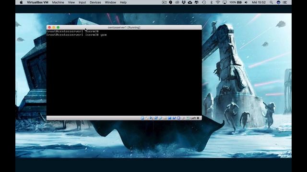
Task: Click the first root@centosserver1 prompt line
Action: (72, 31)
